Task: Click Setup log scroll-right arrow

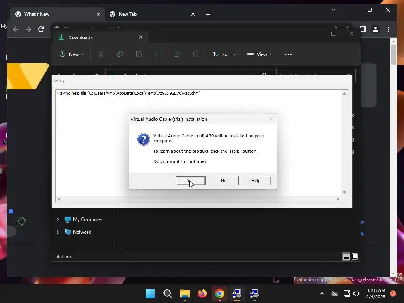Action: tap(338, 199)
